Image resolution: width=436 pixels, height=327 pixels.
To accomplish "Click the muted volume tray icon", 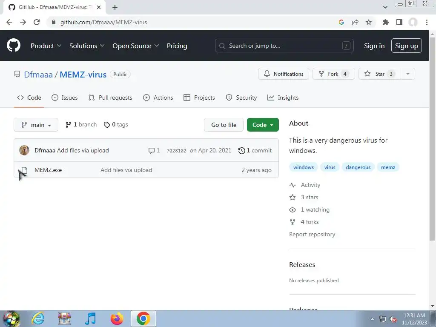I will [393, 319].
